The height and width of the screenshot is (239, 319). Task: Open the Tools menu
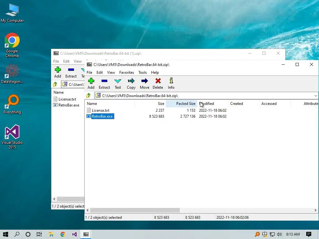click(x=142, y=72)
